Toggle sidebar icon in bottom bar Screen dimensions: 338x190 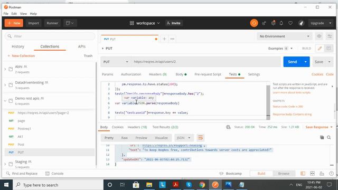click(x=303, y=174)
